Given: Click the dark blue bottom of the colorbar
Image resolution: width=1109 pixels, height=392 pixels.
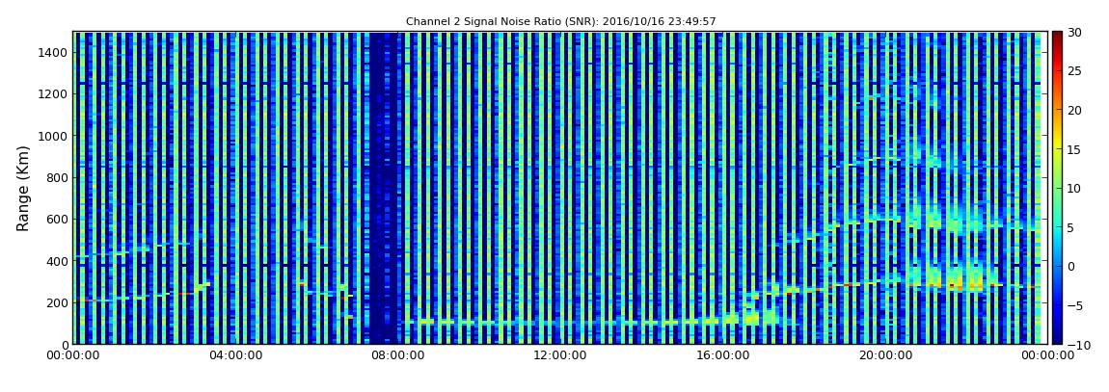Looking at the screenshot, I should click(x=1057, y=338).
